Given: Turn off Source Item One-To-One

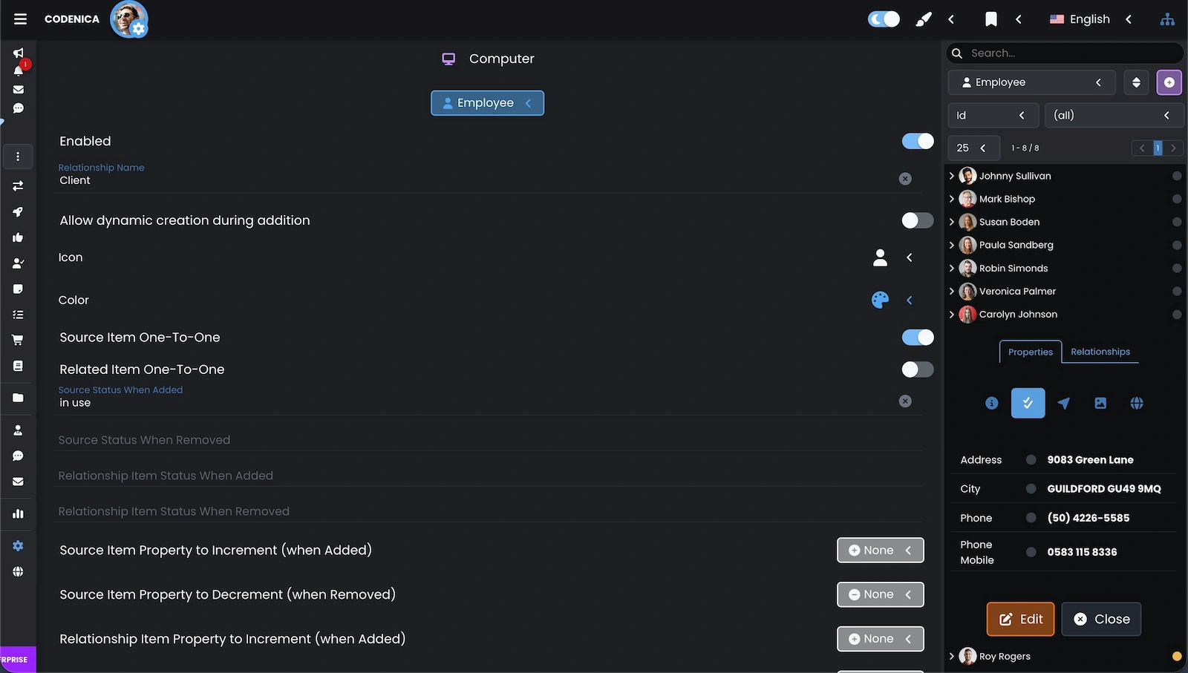Looking at the screenshot, I should pyautogui.click(x=917, y=337).
